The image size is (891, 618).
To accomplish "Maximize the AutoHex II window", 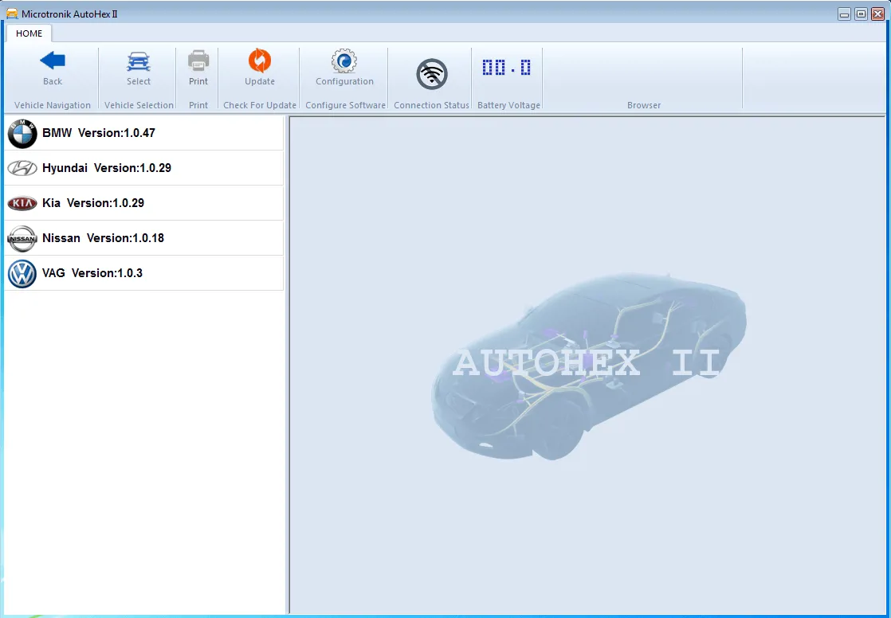I will [861, 14].
